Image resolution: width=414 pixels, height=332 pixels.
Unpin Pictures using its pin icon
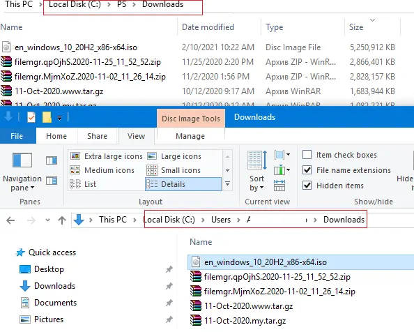(x=169, y=319)
